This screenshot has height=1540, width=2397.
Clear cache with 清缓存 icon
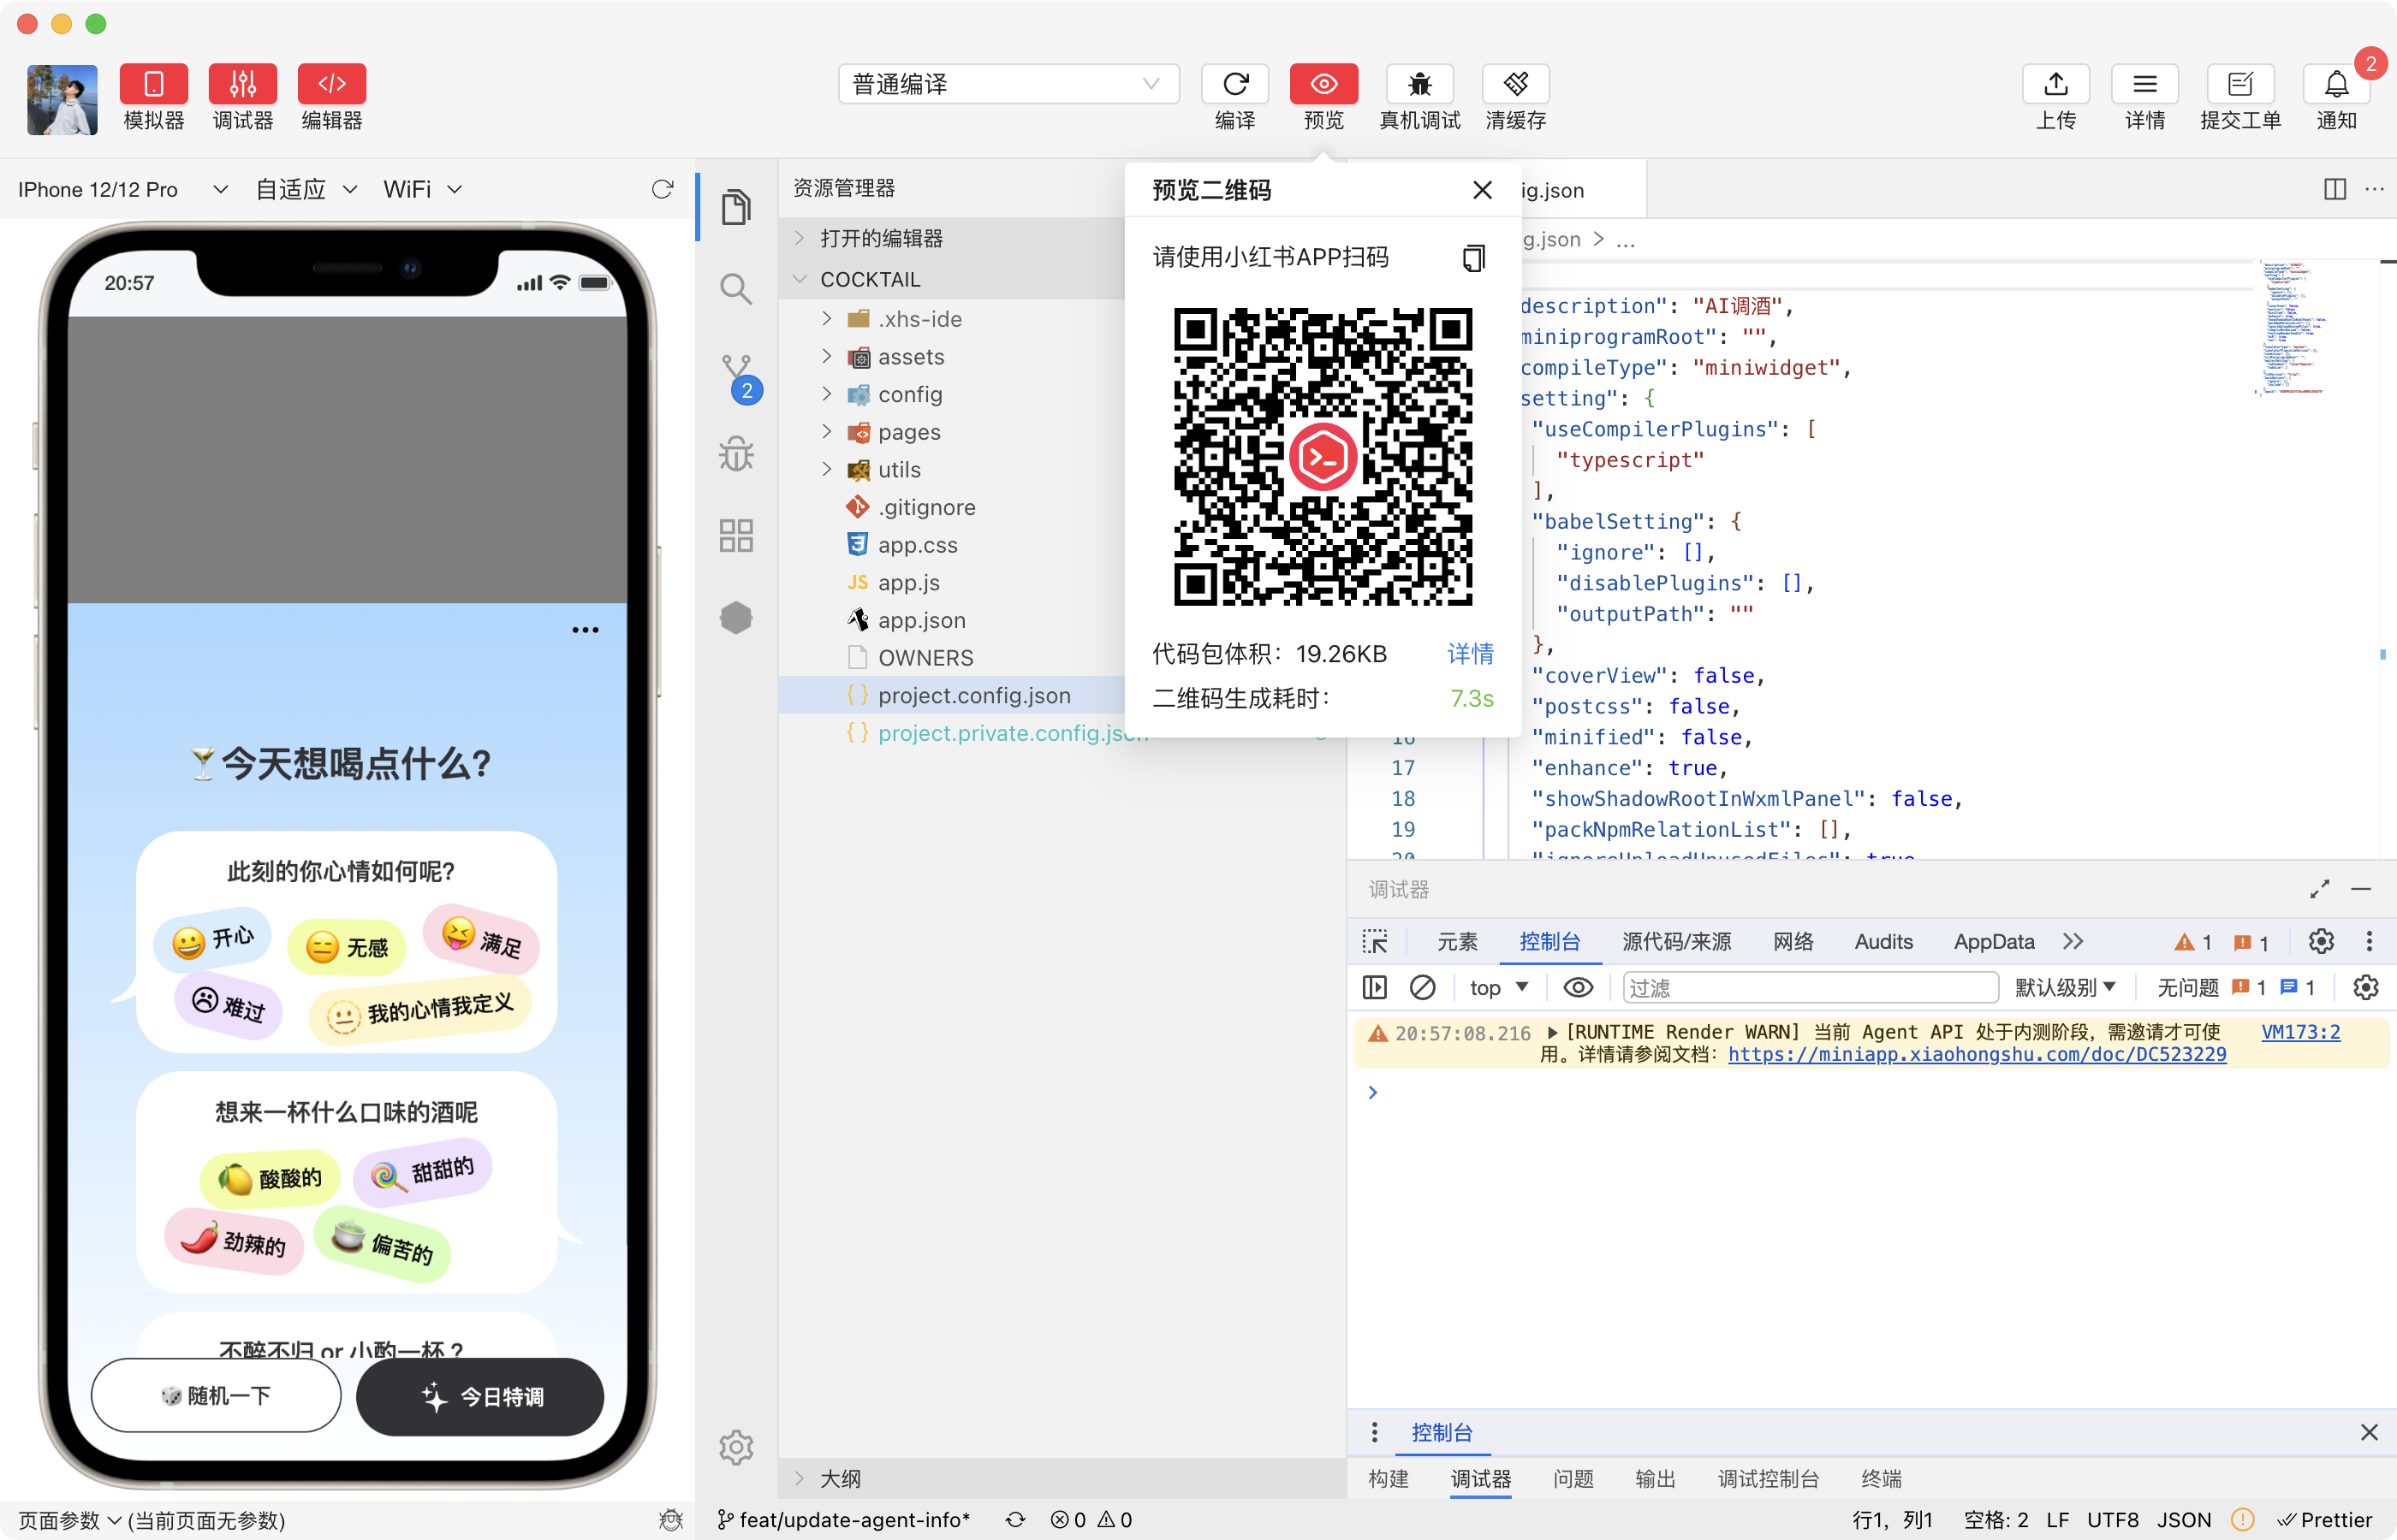pyautogui.click(x=1515, y=84)
